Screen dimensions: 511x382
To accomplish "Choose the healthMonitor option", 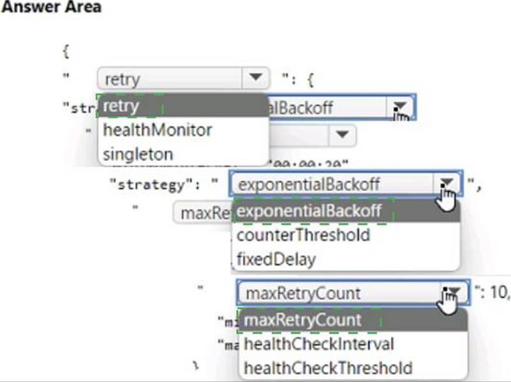I will click(x=157, y=130).
